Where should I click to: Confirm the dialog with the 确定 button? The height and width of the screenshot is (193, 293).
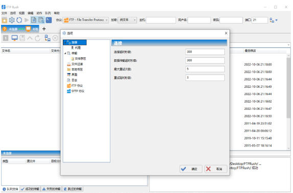[x=191, y=169]
